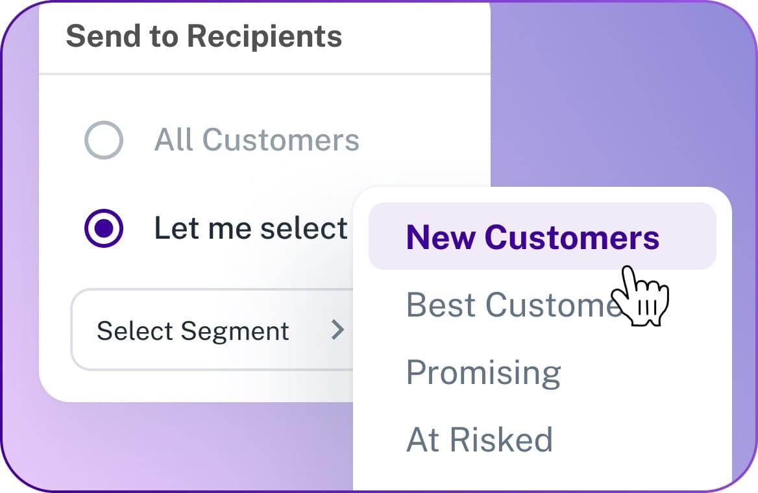This screenshot has height=493, width=758.
Task: Click the filled dot of the selected radio
Action: click(104, 228)
